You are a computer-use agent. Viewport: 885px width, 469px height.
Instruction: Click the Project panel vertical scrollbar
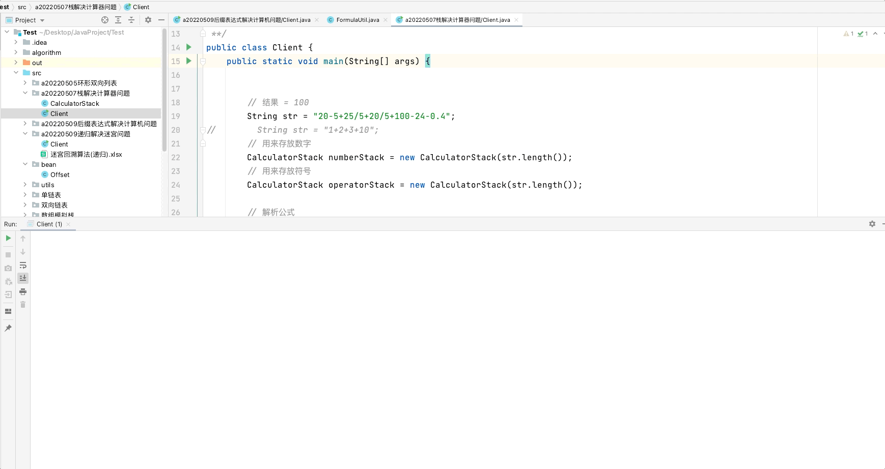pyautogui.click(x=164, y=90)
